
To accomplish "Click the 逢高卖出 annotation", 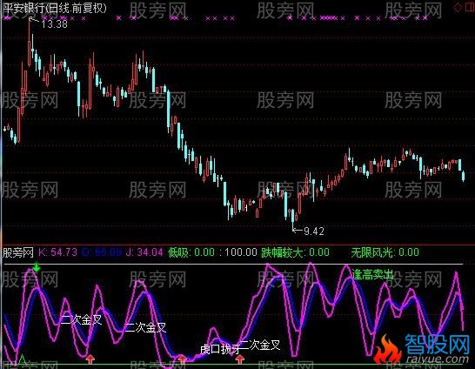I will click(x=372, y=274).
